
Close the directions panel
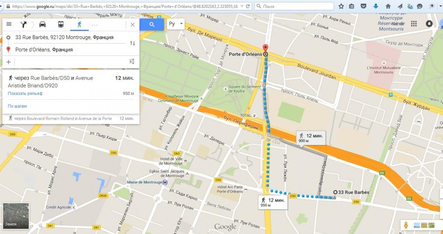tap(133, 25)
